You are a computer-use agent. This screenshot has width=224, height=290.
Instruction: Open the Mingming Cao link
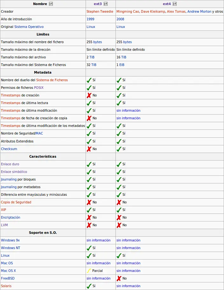[128, 11]
